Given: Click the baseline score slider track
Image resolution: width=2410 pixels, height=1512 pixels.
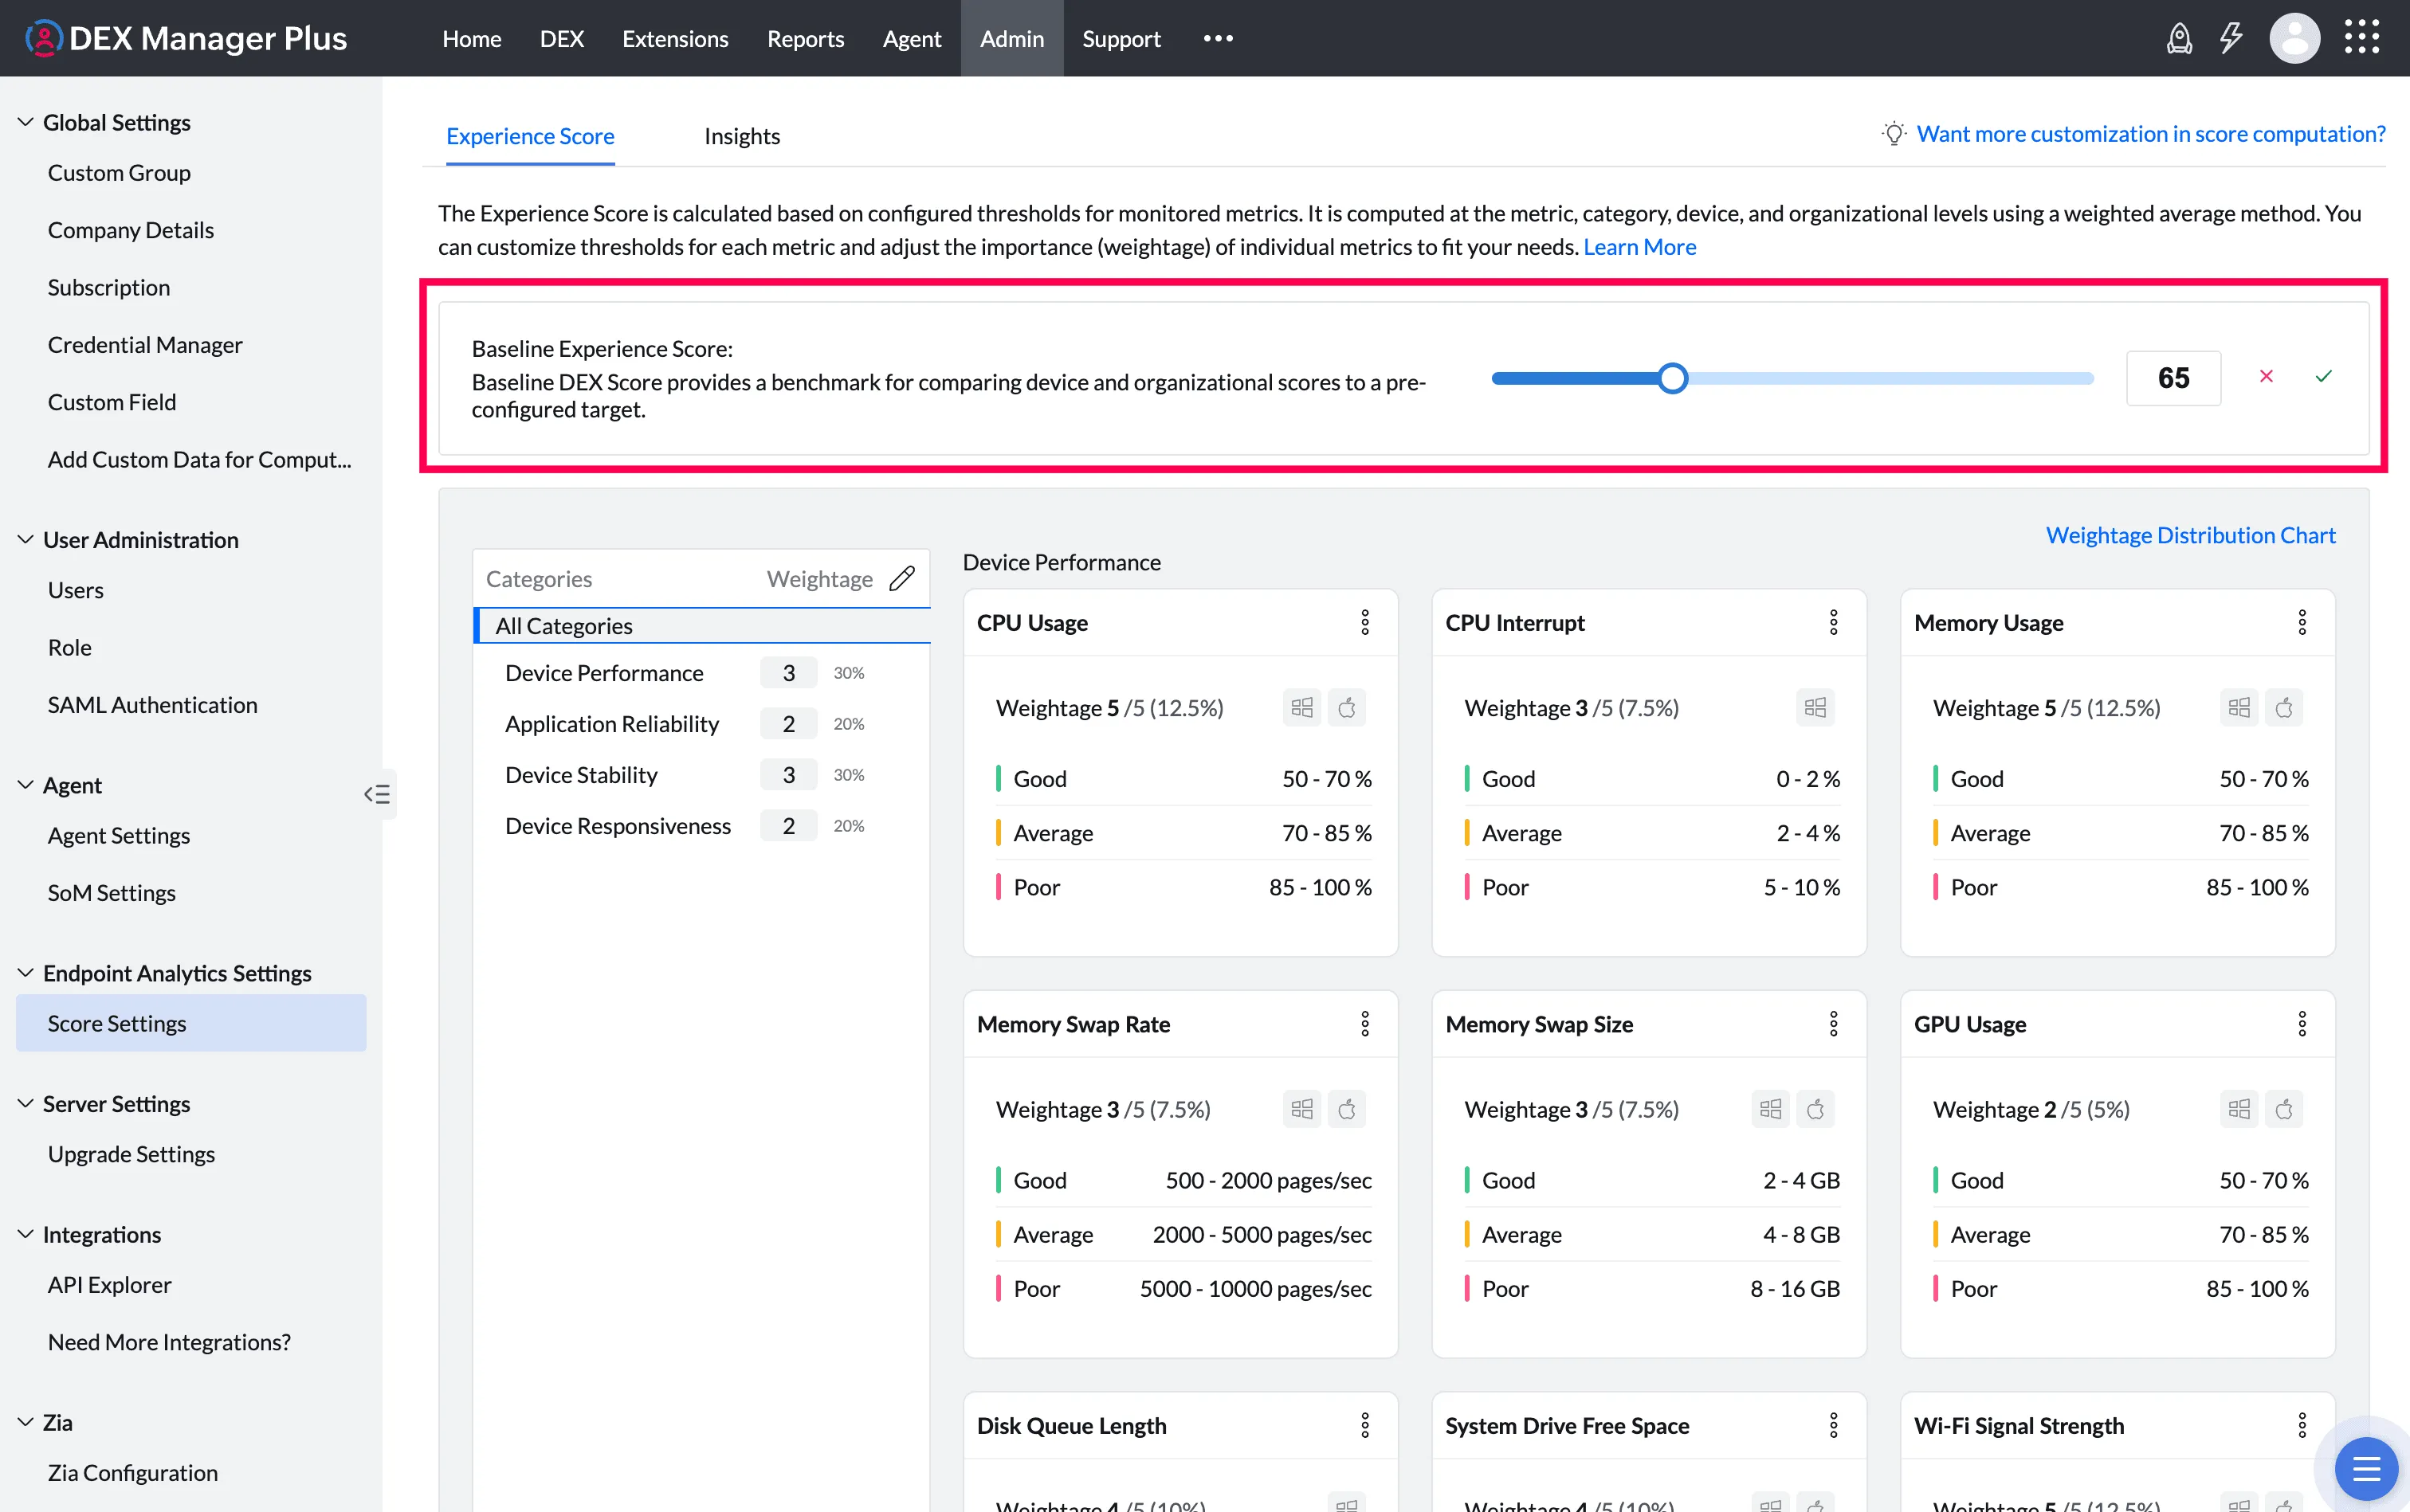Looking at the screenshot, I should coord(1792,378).
